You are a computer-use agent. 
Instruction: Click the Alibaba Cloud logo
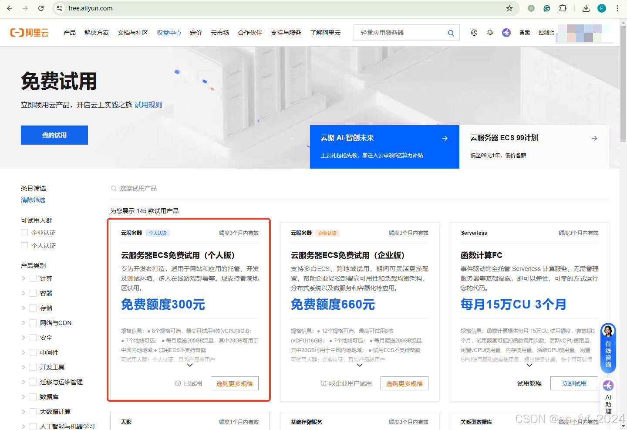click(x=29, y=32)
